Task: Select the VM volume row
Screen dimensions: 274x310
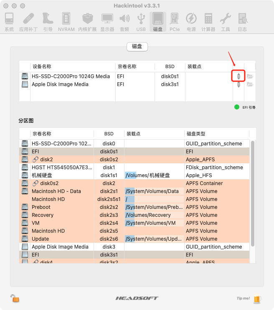Action: click(x=134, y=223)
